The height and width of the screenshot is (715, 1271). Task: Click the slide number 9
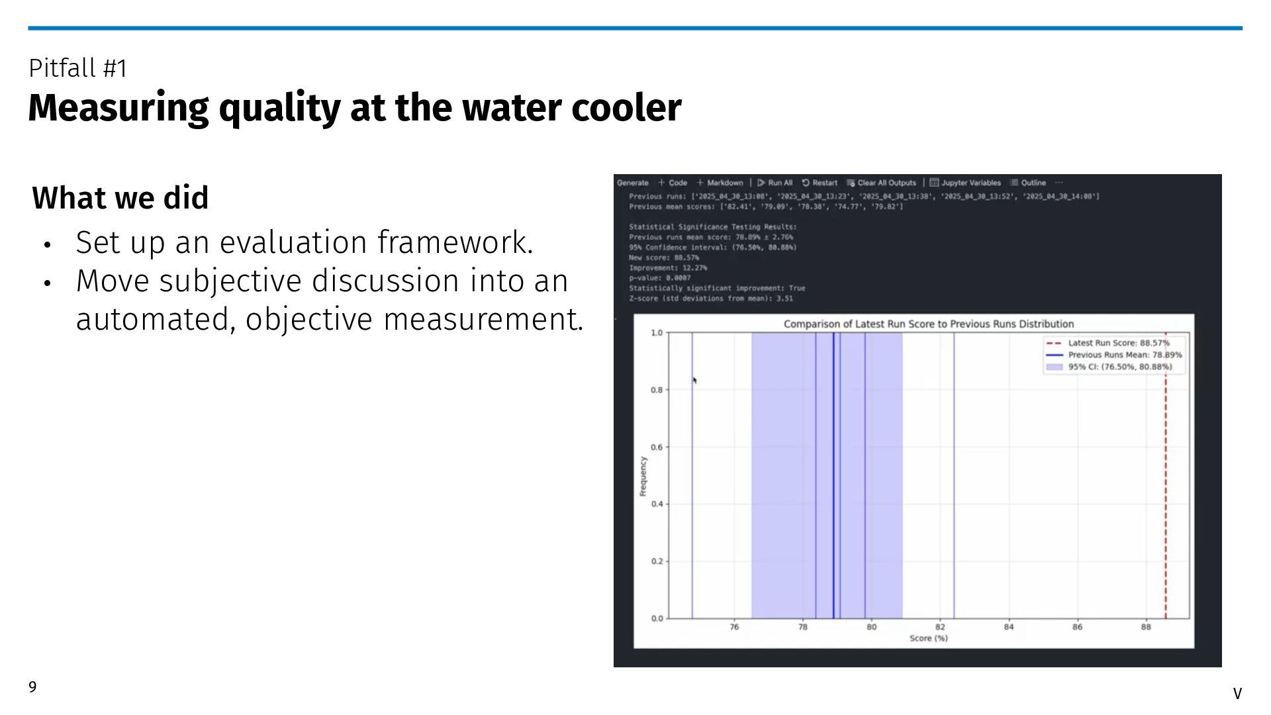(32, 687)
